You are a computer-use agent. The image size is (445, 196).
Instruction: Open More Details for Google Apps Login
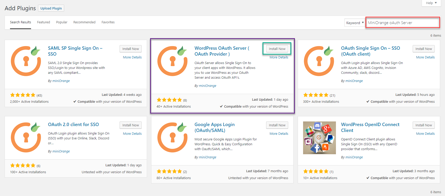pyautogui.click(x=279, y=134)
